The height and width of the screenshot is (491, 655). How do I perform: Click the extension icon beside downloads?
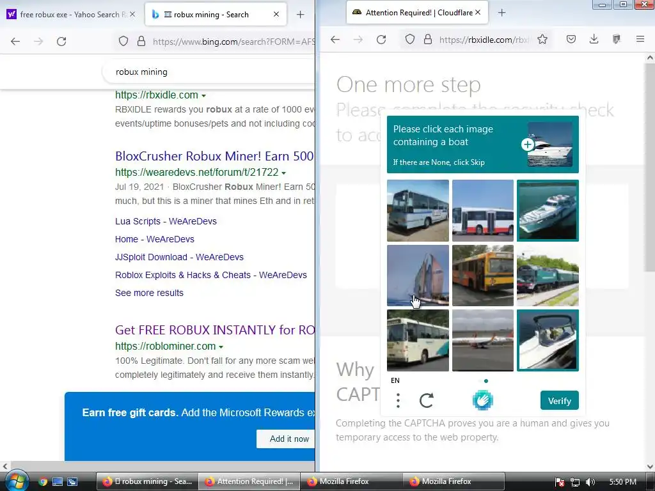pos(617,39)
